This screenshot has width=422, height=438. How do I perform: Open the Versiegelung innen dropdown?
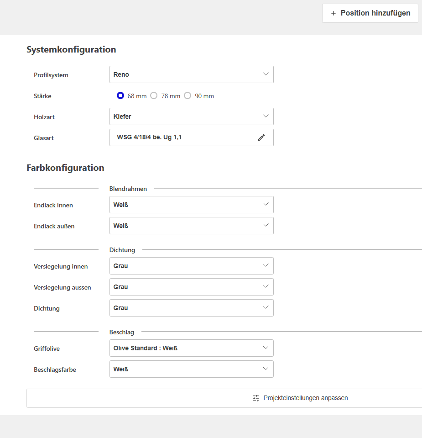point(191,265)
